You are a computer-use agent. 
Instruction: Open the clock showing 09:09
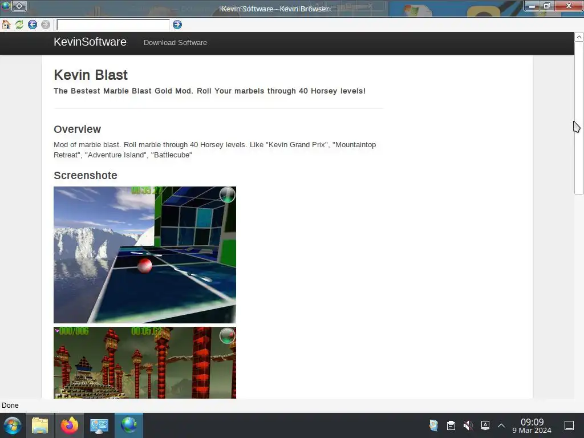[532, 426]
